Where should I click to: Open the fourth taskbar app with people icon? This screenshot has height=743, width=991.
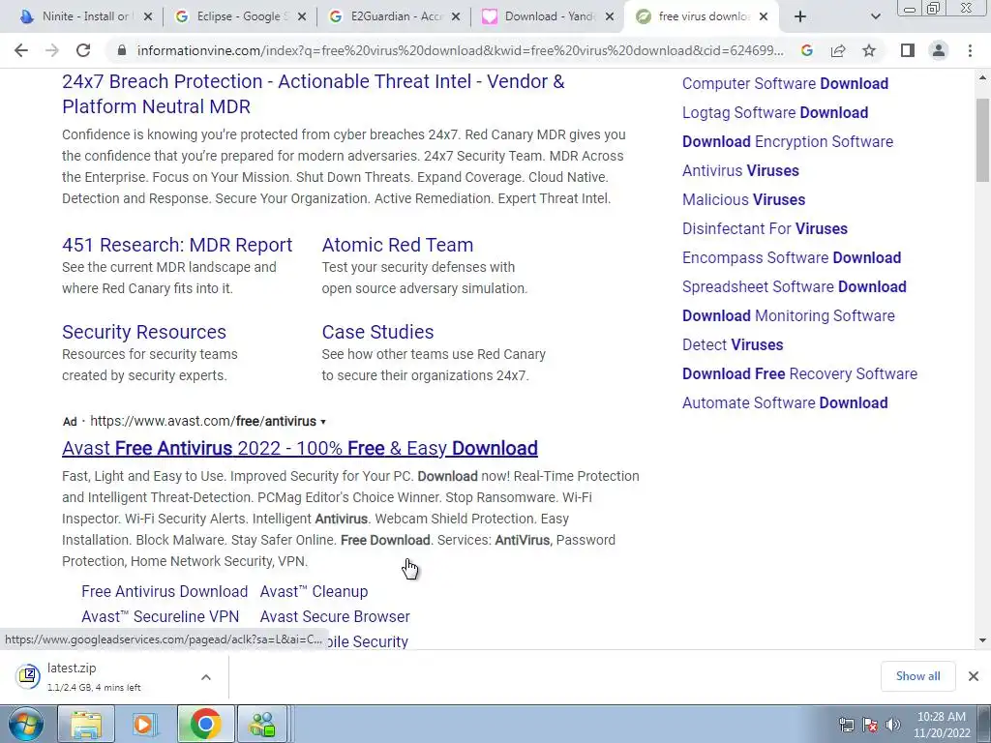tap(263, 724)
